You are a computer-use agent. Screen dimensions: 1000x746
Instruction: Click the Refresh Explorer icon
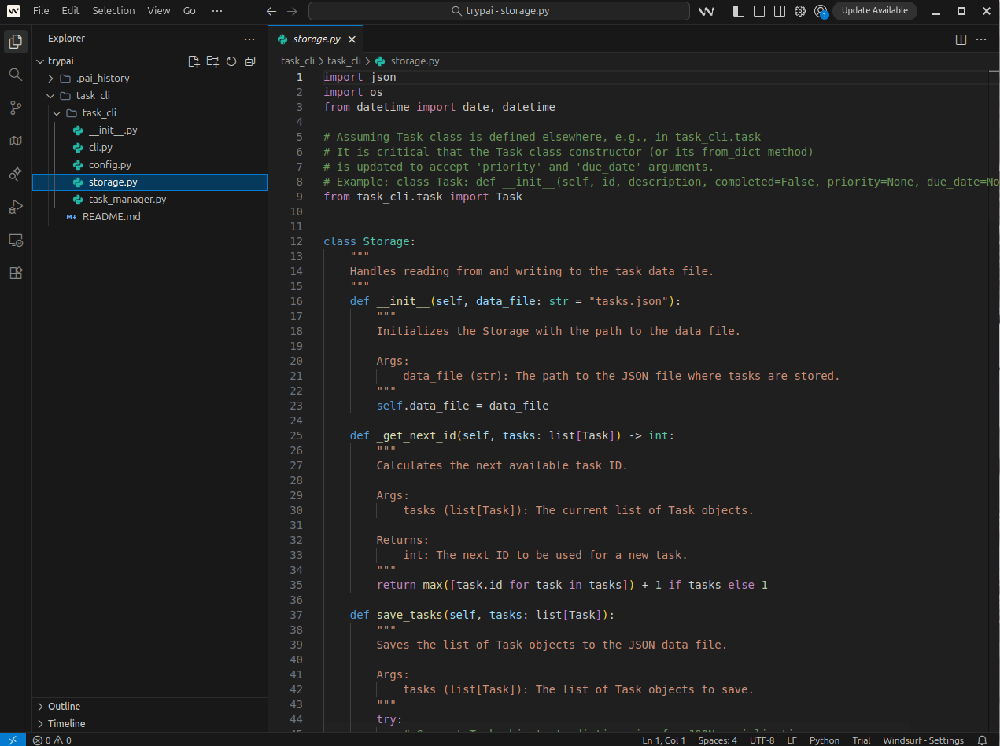click(231, 61)
